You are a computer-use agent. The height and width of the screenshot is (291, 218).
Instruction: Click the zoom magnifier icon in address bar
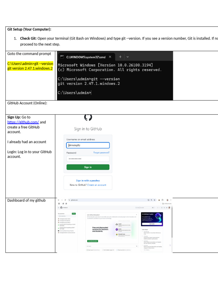point(152,200)
